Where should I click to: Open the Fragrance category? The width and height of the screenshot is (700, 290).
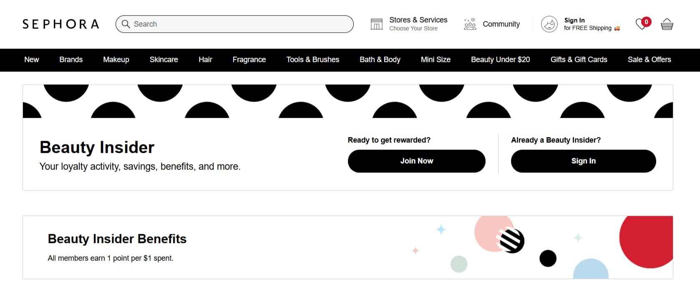[x=249, y=60]
